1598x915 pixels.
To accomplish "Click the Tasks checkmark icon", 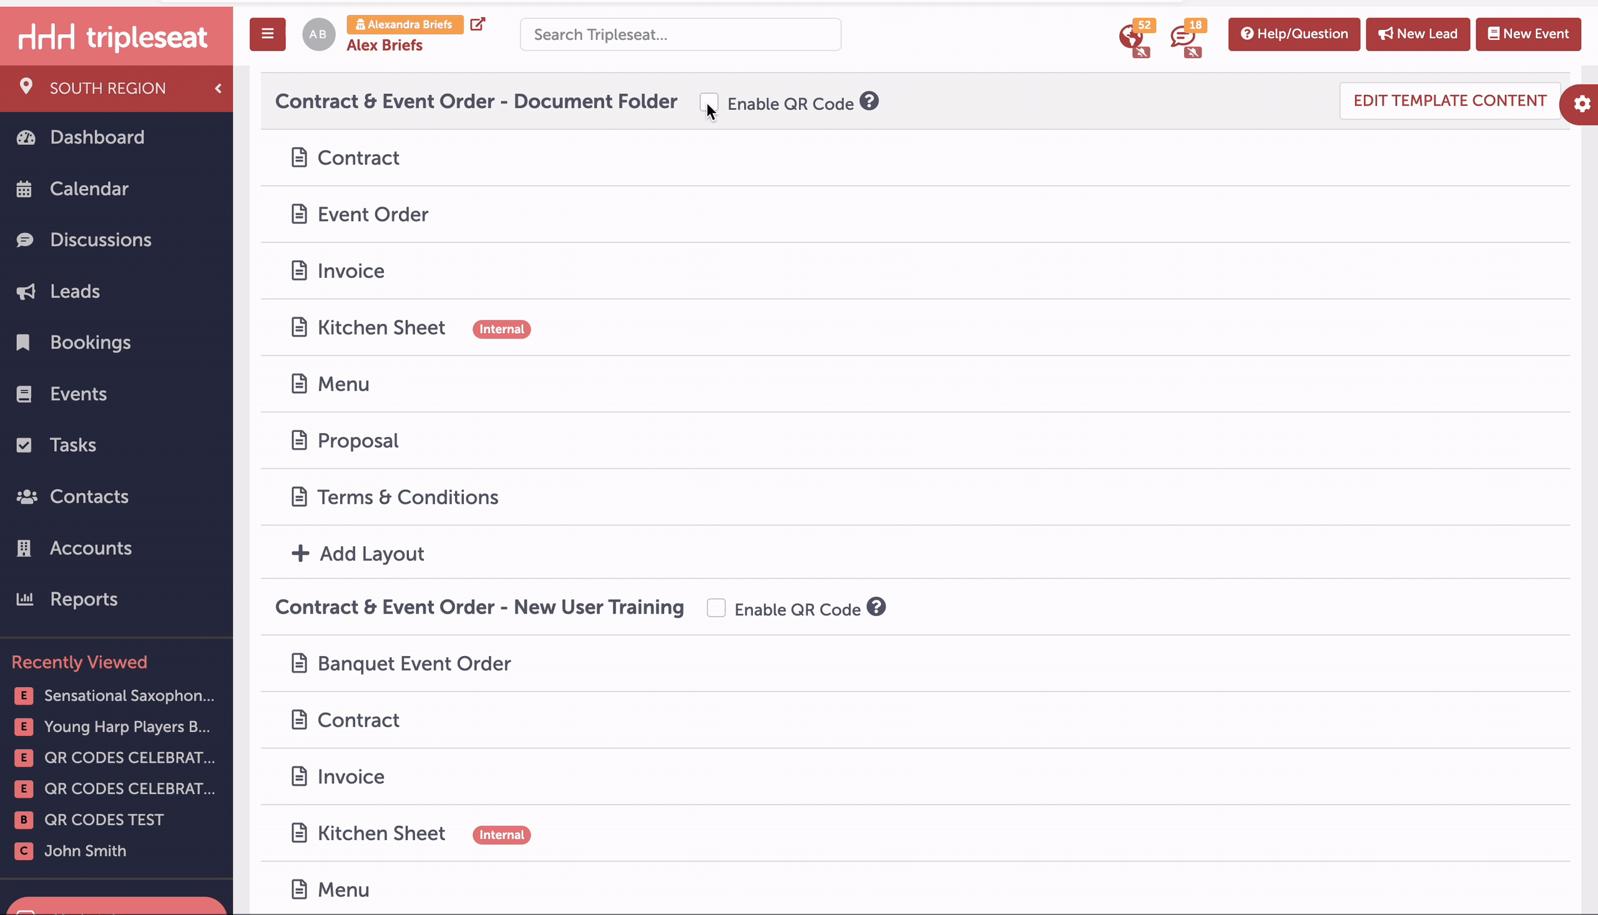I will [x=24, y=445].
